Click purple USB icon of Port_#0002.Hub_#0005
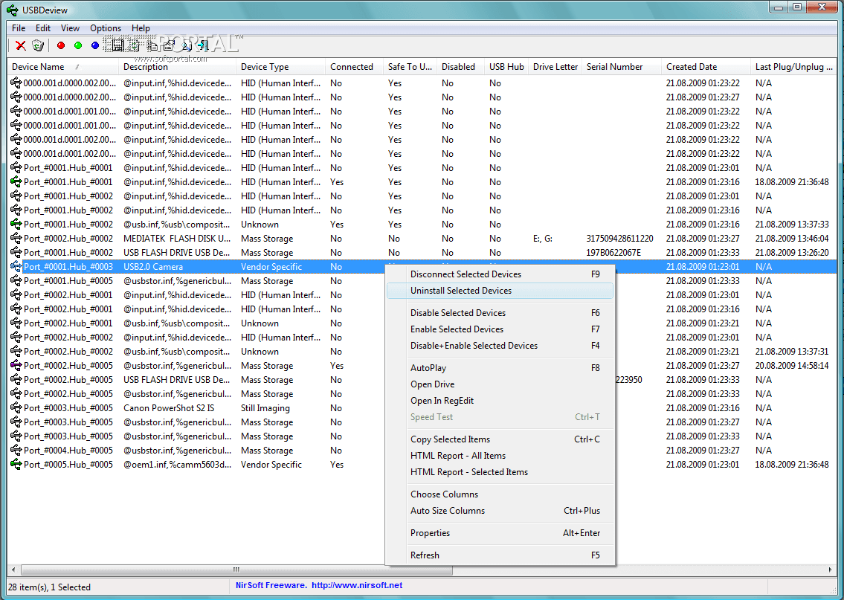Image resolution: width=844 pixels, height=600 pixels. point(16,365)
